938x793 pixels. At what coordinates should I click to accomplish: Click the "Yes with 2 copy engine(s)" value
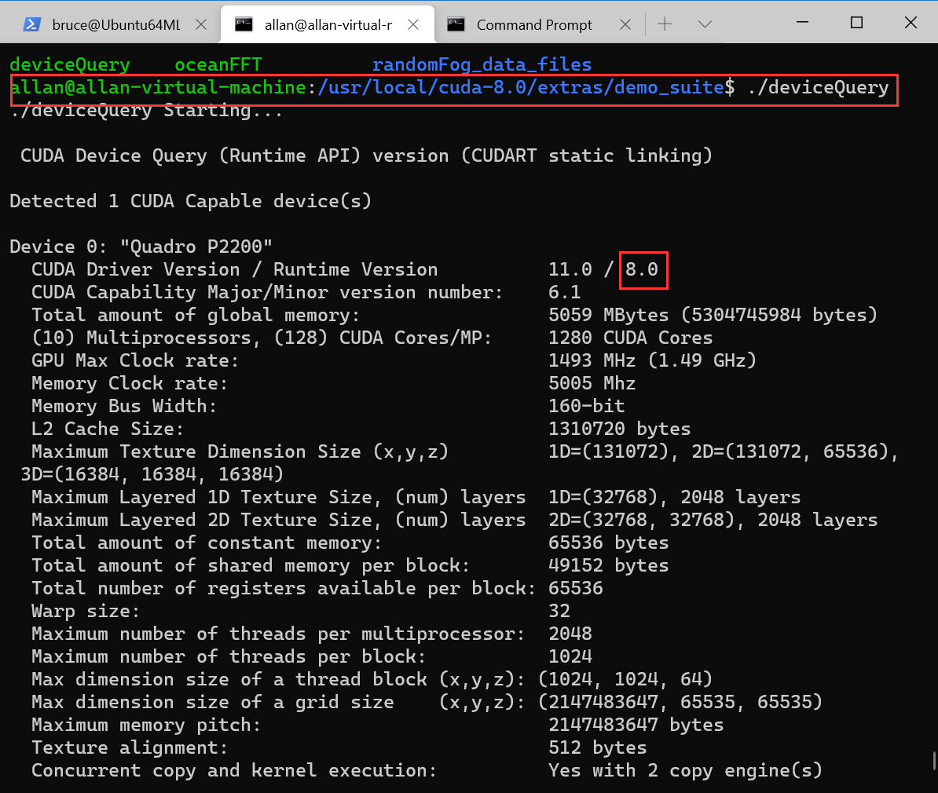point(686,770)
